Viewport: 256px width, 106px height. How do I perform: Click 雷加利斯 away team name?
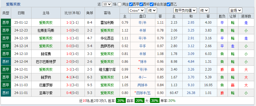107,23
